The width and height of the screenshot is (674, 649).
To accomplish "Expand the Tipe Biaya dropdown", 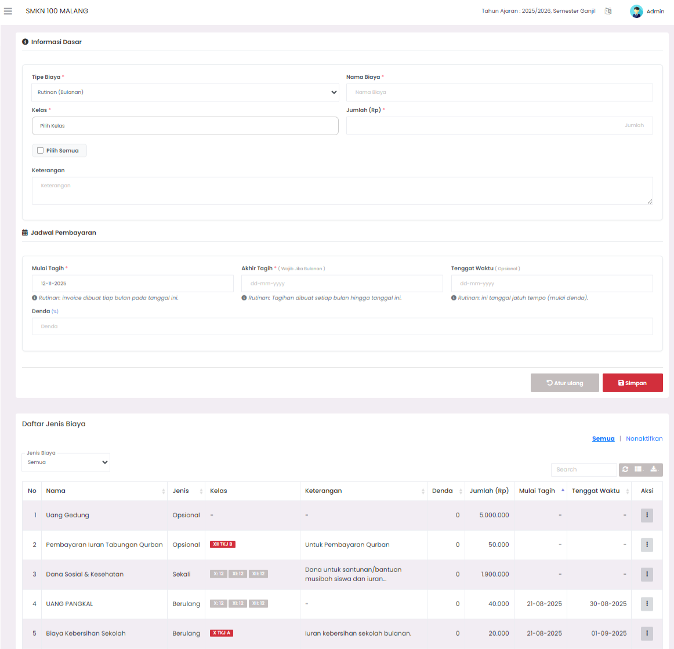I will [x=185, y=92].
